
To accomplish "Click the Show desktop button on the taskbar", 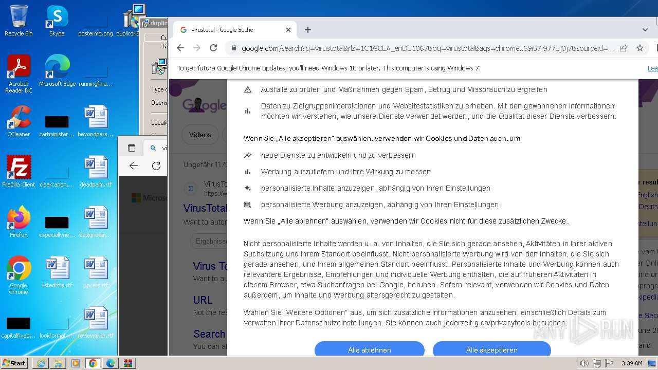I will (652, 363).
